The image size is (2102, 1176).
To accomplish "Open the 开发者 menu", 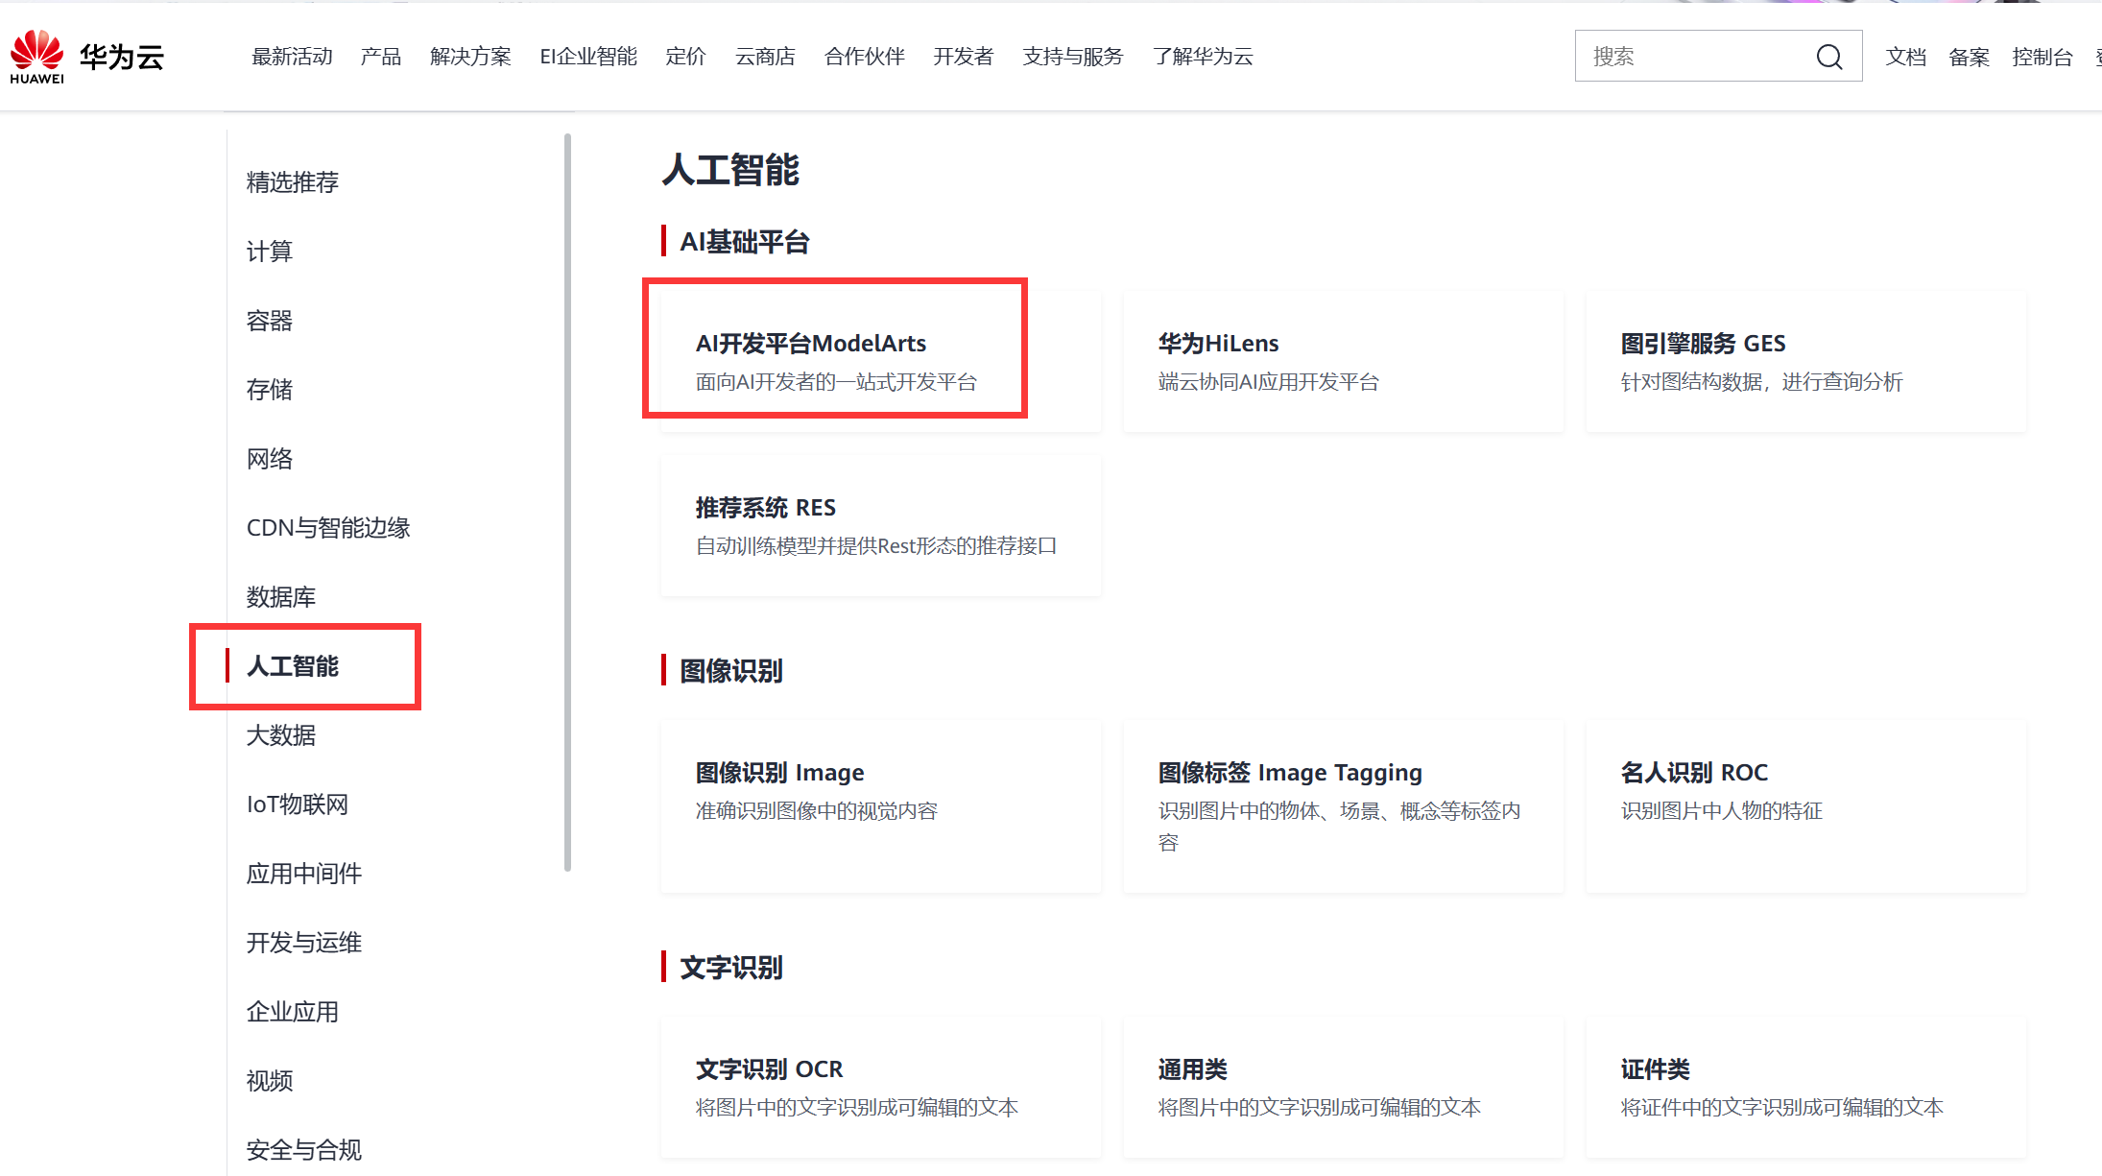I will pyautogui.click(x=963, y=57).
